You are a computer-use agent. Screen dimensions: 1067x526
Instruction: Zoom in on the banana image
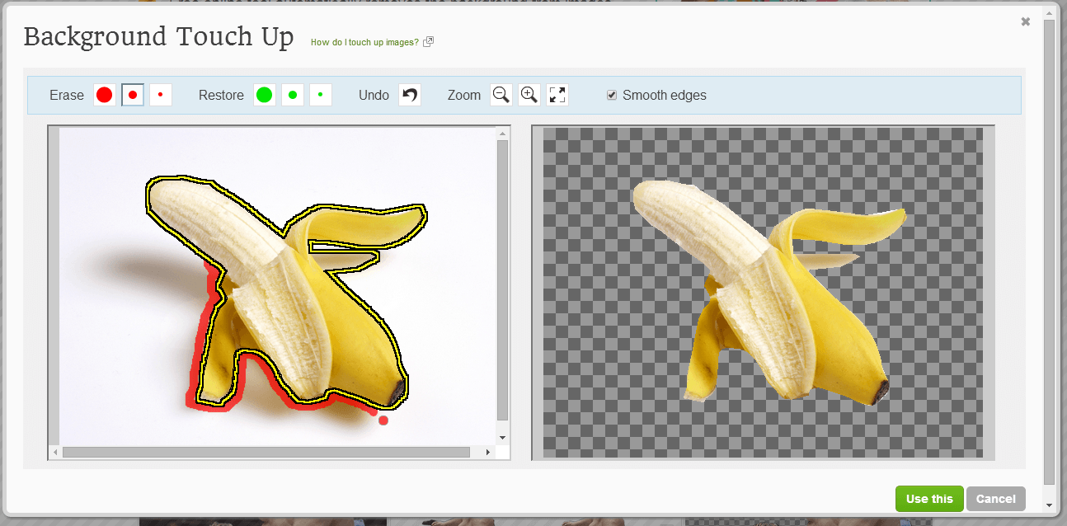[529, 95]
